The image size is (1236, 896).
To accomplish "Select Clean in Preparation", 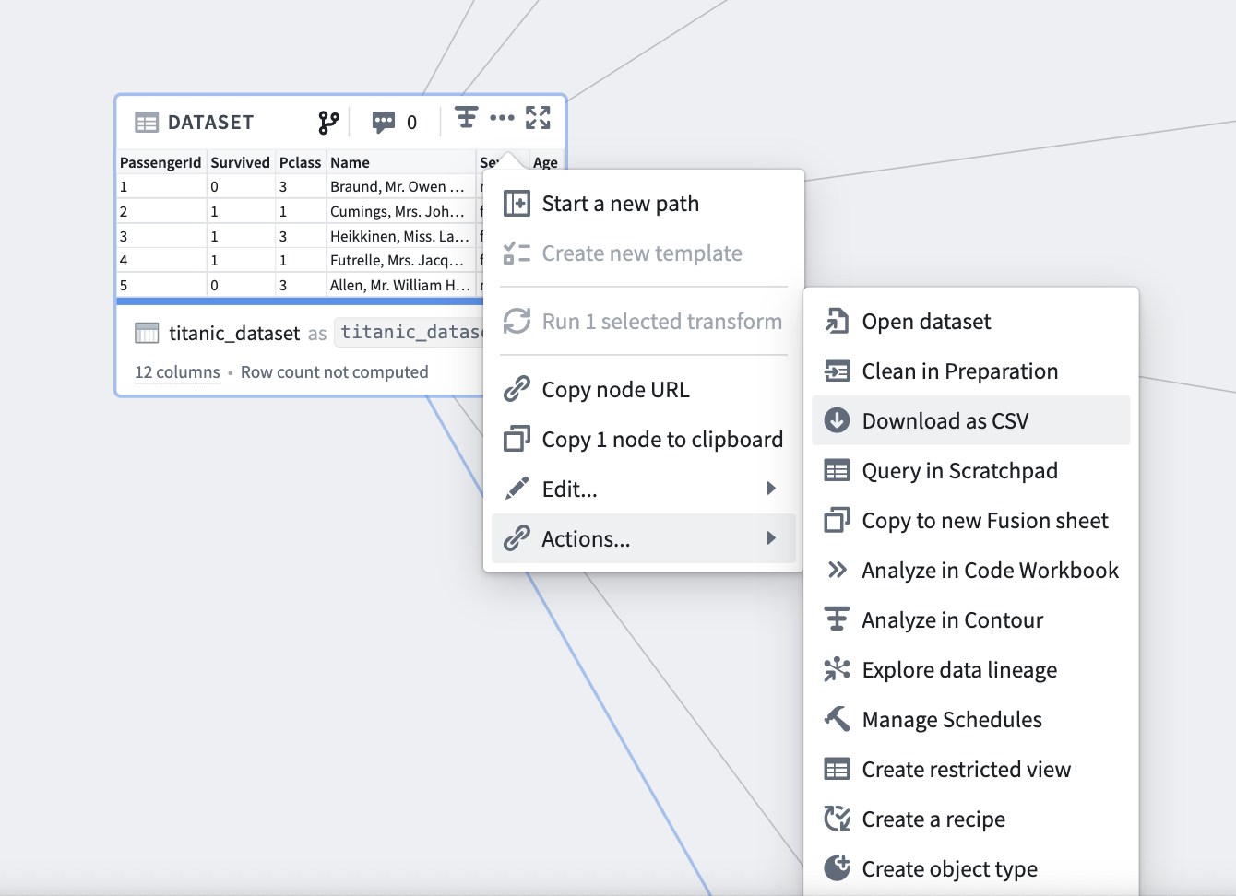I will [x=971, y=371].
